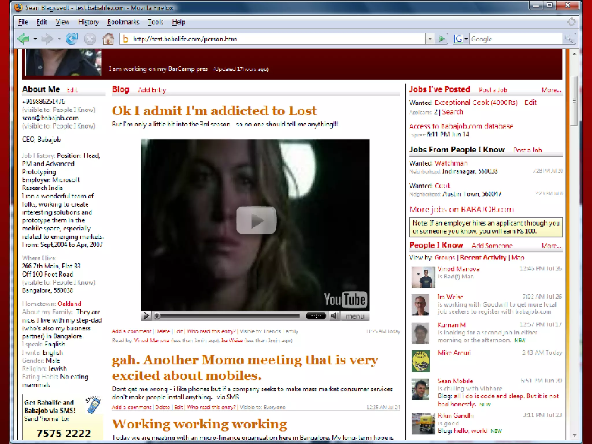This screenshot has height=444, width=592.
Task: Play the YouTube video center button
Action: point(256,220)
